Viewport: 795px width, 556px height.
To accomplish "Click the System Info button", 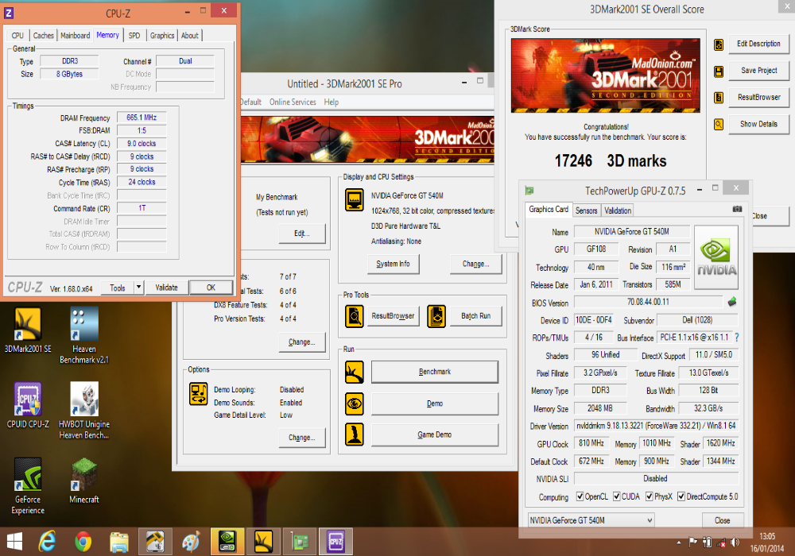I will point(393,264).
